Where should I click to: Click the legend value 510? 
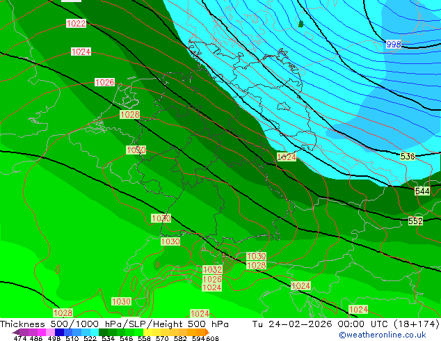(72, 338)
